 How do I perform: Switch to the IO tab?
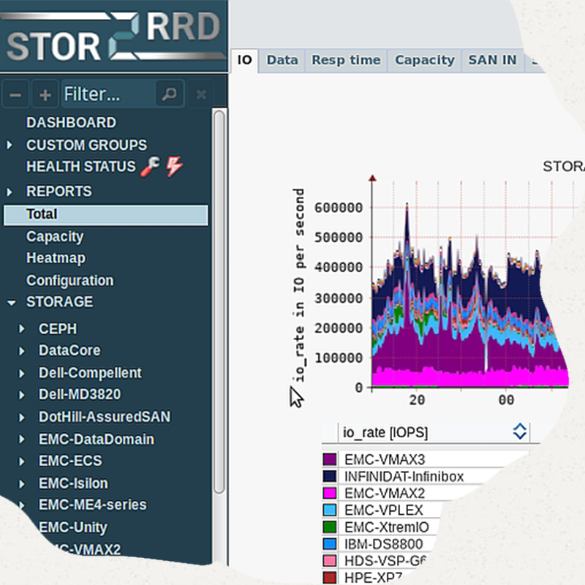pyautogui.click(x=244, y=60)
